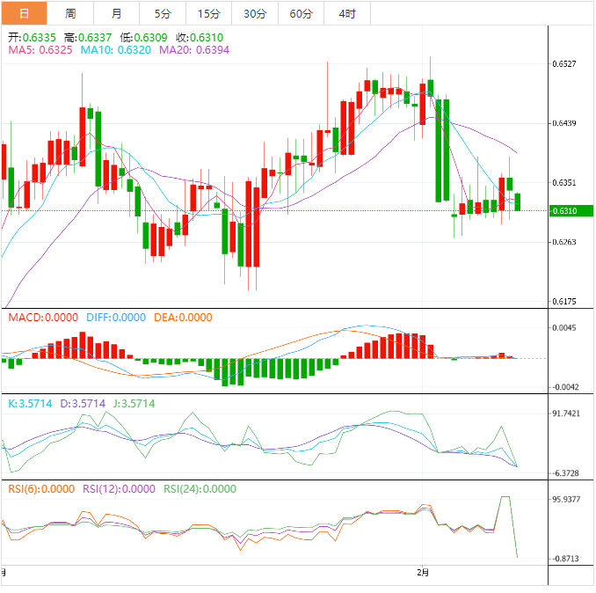This screenshot has height=593, width=596.
Task: Switch to the 4时 chart tab
Action: (346, 13)
